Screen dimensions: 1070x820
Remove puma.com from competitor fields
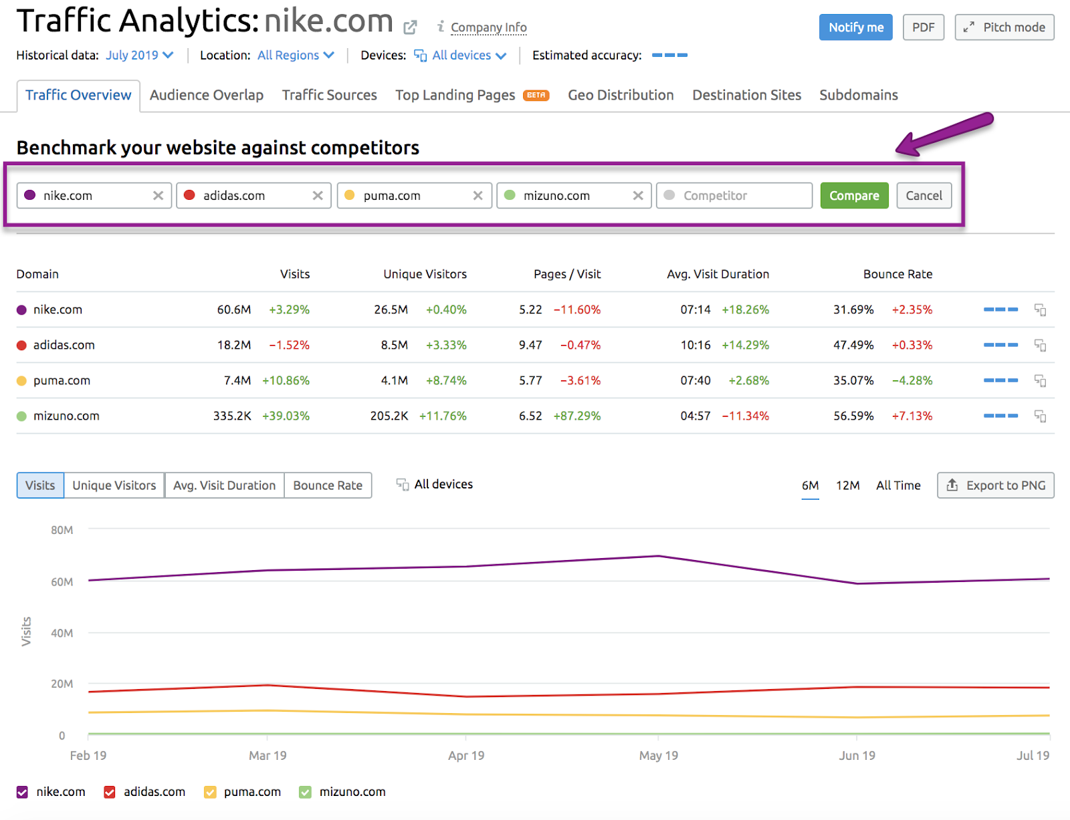tap(478, 196)
